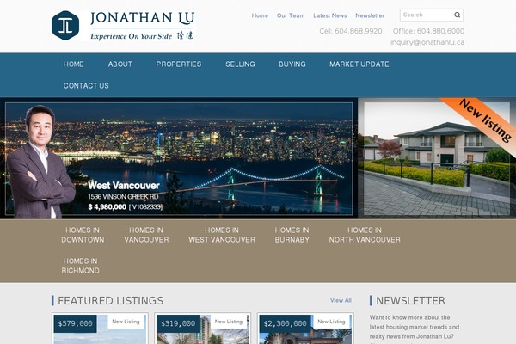The height and width of the screenshot is (344, 516).
Task: Open the top Home link
Action: point(260,15)
